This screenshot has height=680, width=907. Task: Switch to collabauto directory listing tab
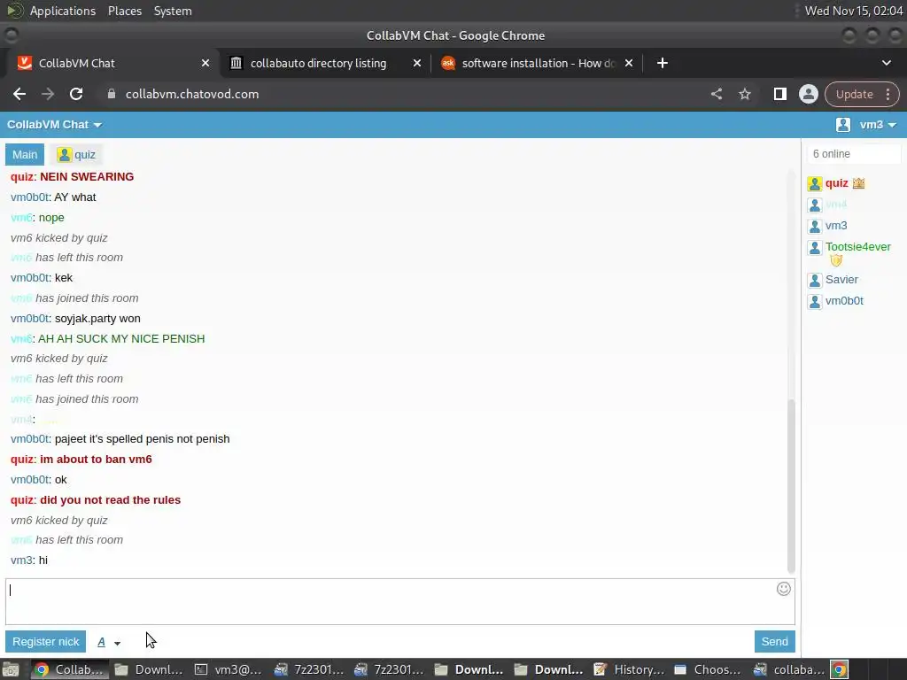318,63
